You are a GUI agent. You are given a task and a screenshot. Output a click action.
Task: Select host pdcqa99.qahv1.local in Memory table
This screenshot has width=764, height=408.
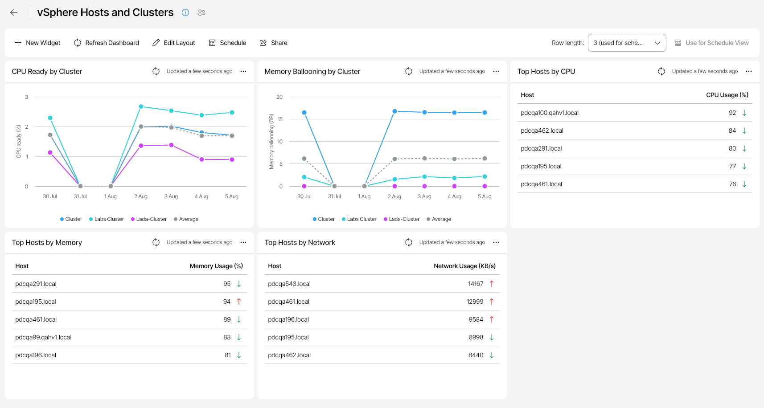pyautogui.click(x=43, y=337)
